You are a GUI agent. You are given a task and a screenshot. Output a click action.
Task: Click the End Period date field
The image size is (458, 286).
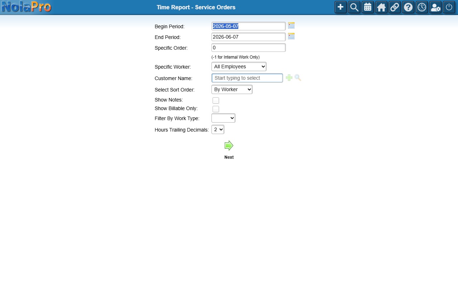[249, 37]
